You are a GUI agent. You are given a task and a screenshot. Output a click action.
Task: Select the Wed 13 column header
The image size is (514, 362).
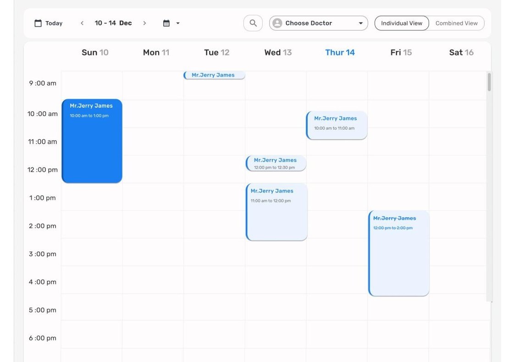[277, 52]
